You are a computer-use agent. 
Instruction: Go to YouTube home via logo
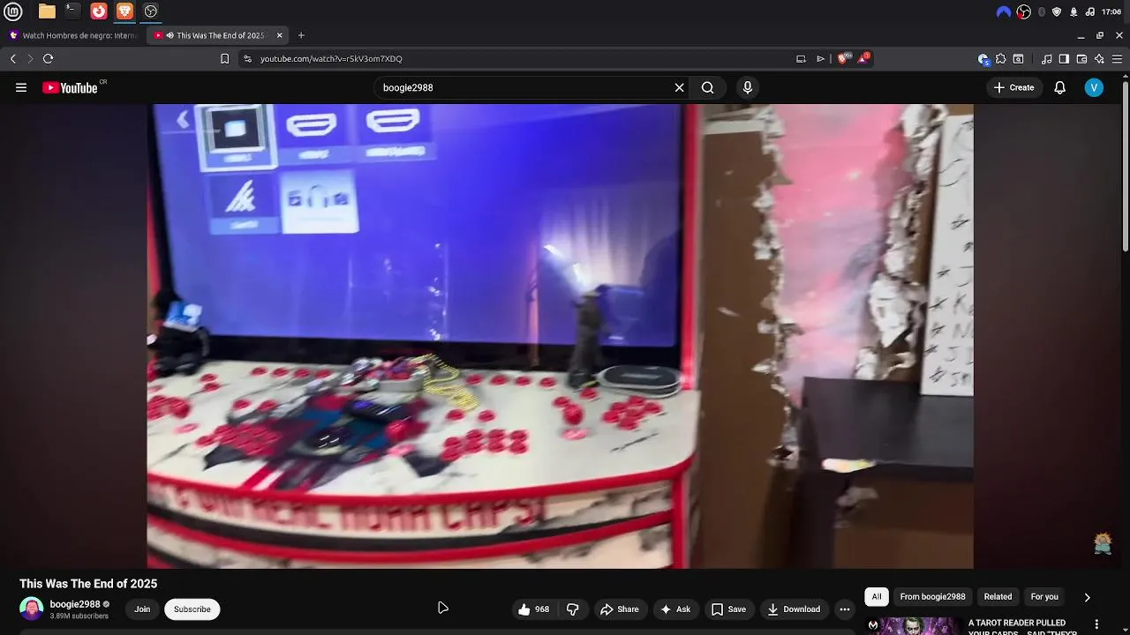pos(71,87)
